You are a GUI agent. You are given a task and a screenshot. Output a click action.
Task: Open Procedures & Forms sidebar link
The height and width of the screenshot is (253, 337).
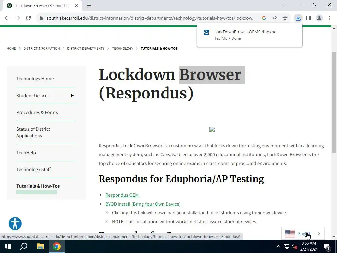[37, 112]
